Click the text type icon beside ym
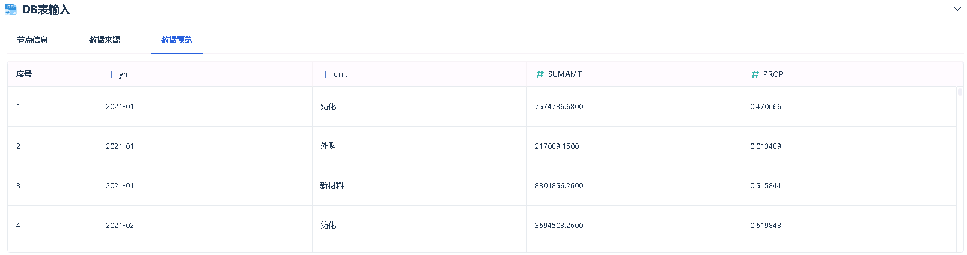Screen dimensions: 967x255 111,74
